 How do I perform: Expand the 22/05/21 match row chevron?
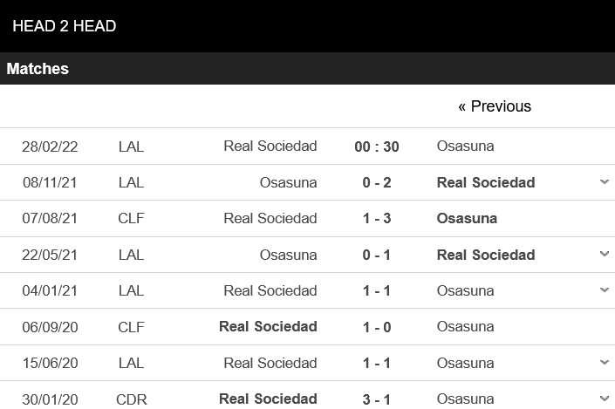point(605,254)
